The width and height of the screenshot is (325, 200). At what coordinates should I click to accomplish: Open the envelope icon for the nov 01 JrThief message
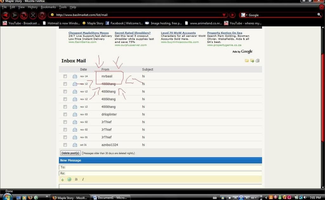pos(75,137)
